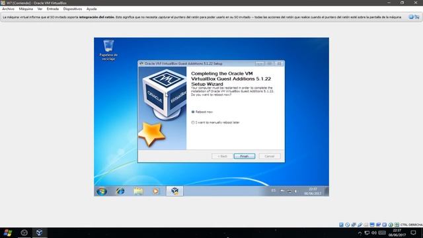423x238 pixels.
Task: Click the disabled Back button
Action: [x=222, y=156]
